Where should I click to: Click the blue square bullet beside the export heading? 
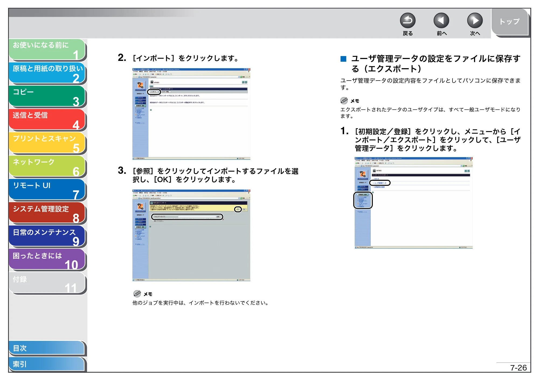coord(343,59)
